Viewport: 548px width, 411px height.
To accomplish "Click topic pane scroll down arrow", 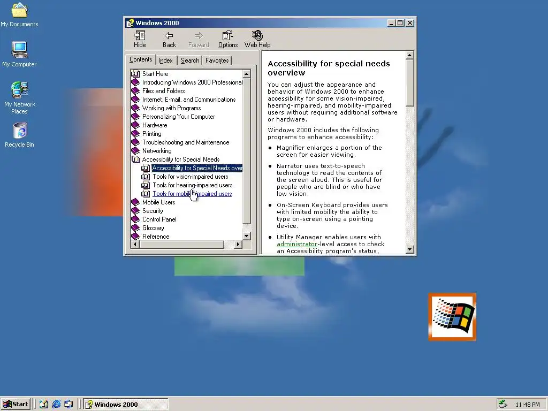I will 409,249.
